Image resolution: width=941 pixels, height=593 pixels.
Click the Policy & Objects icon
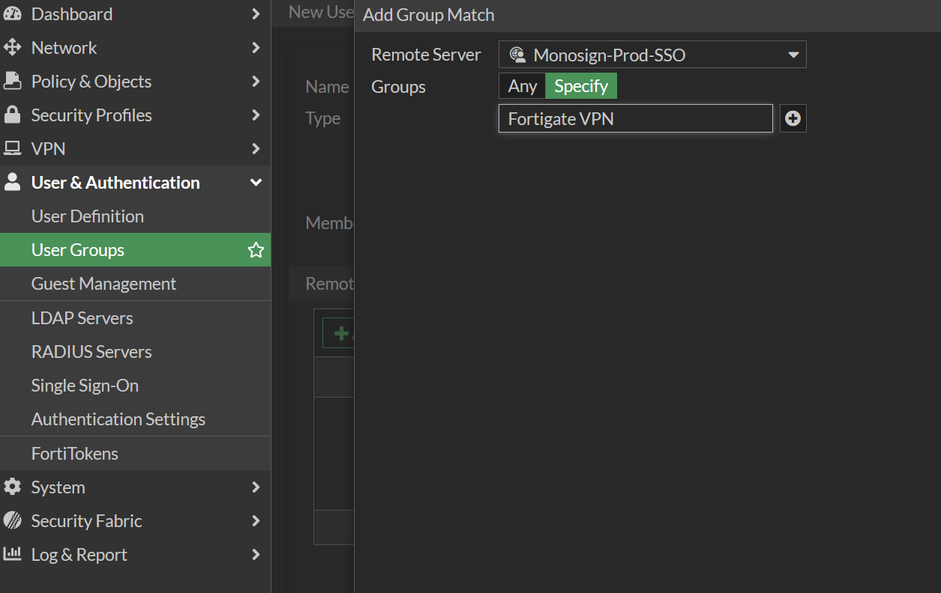[12, 81]
